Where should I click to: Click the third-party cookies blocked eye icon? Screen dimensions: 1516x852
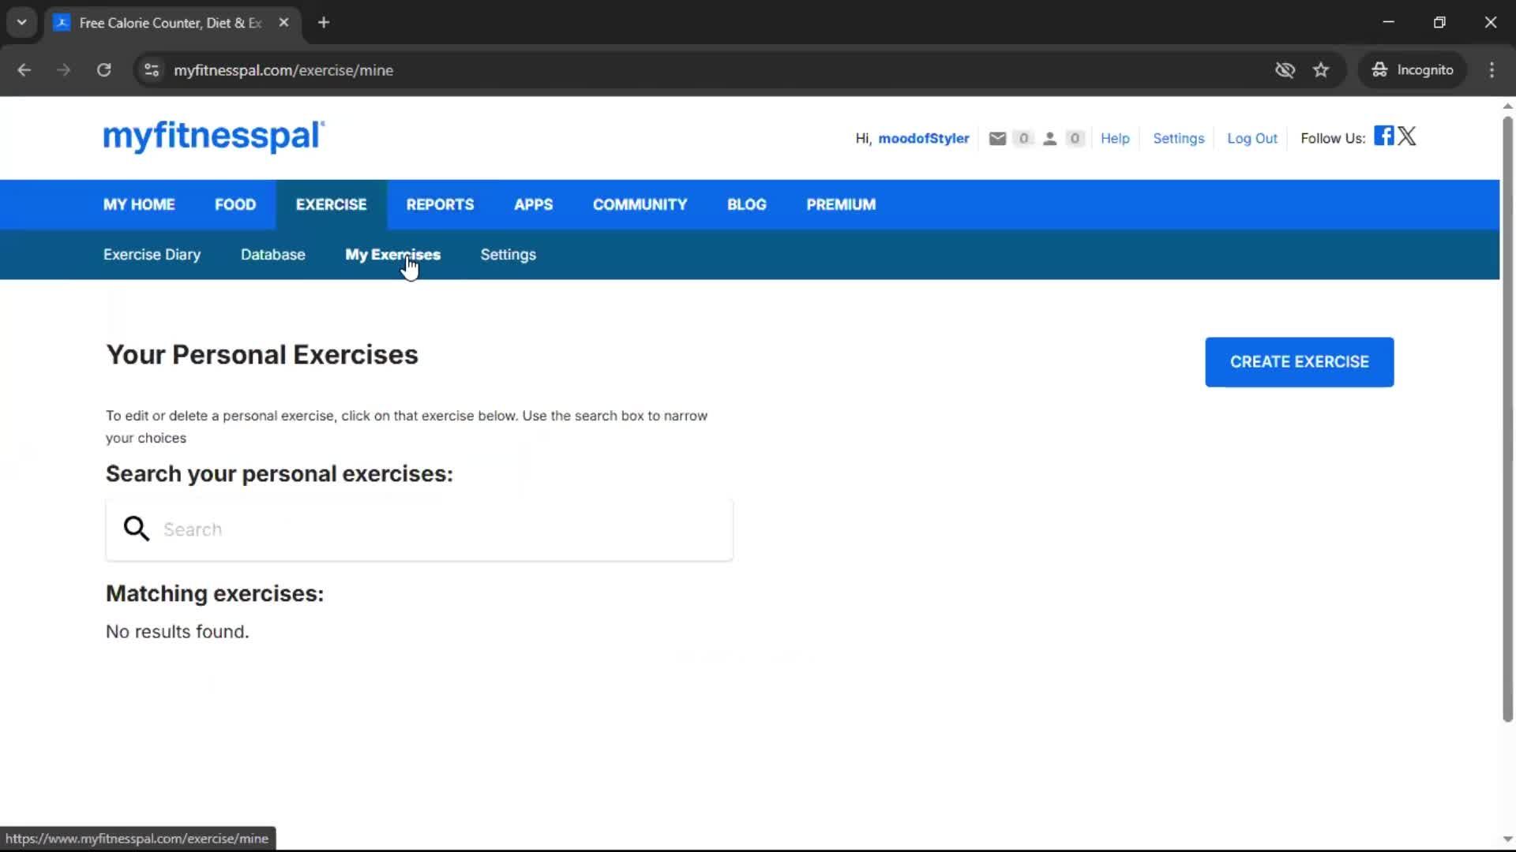(1285, 70)
